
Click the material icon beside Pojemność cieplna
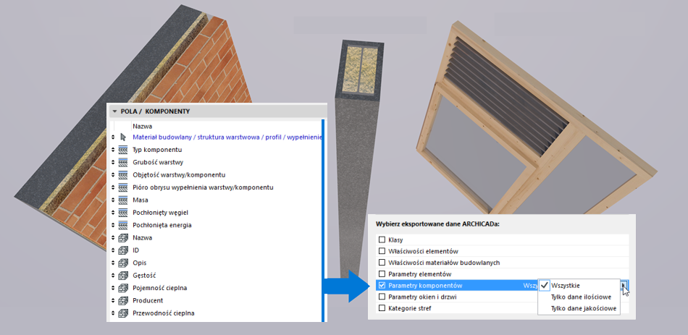[123, 288]
